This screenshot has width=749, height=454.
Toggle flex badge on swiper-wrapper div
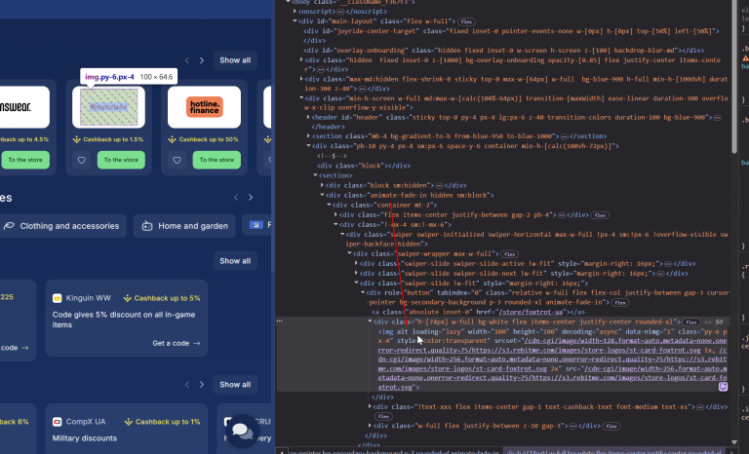pos(510,254)
